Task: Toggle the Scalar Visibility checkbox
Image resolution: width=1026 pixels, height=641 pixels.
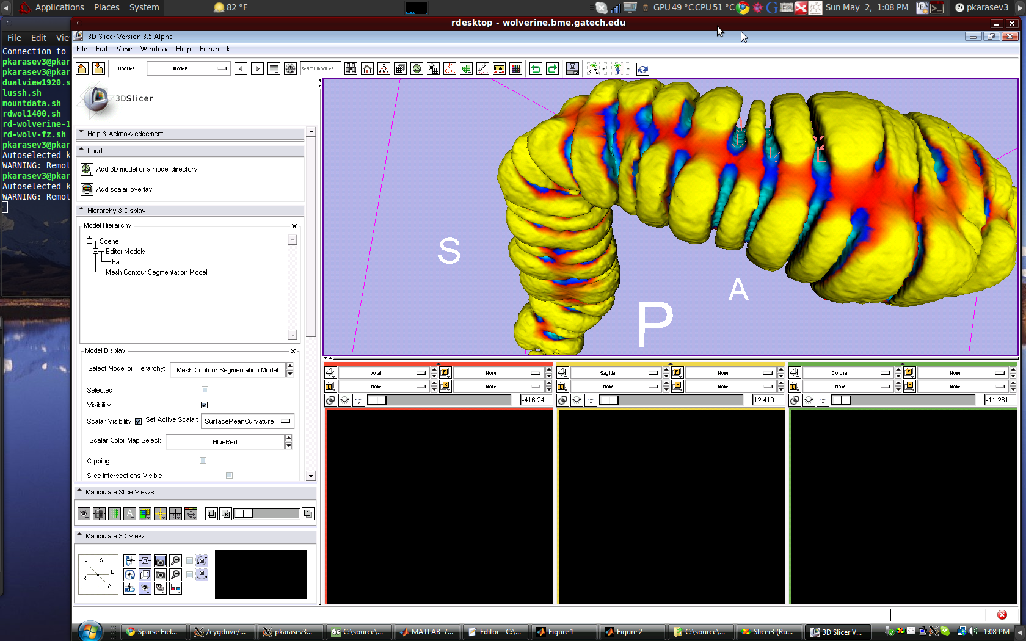Action: [138, 421]
